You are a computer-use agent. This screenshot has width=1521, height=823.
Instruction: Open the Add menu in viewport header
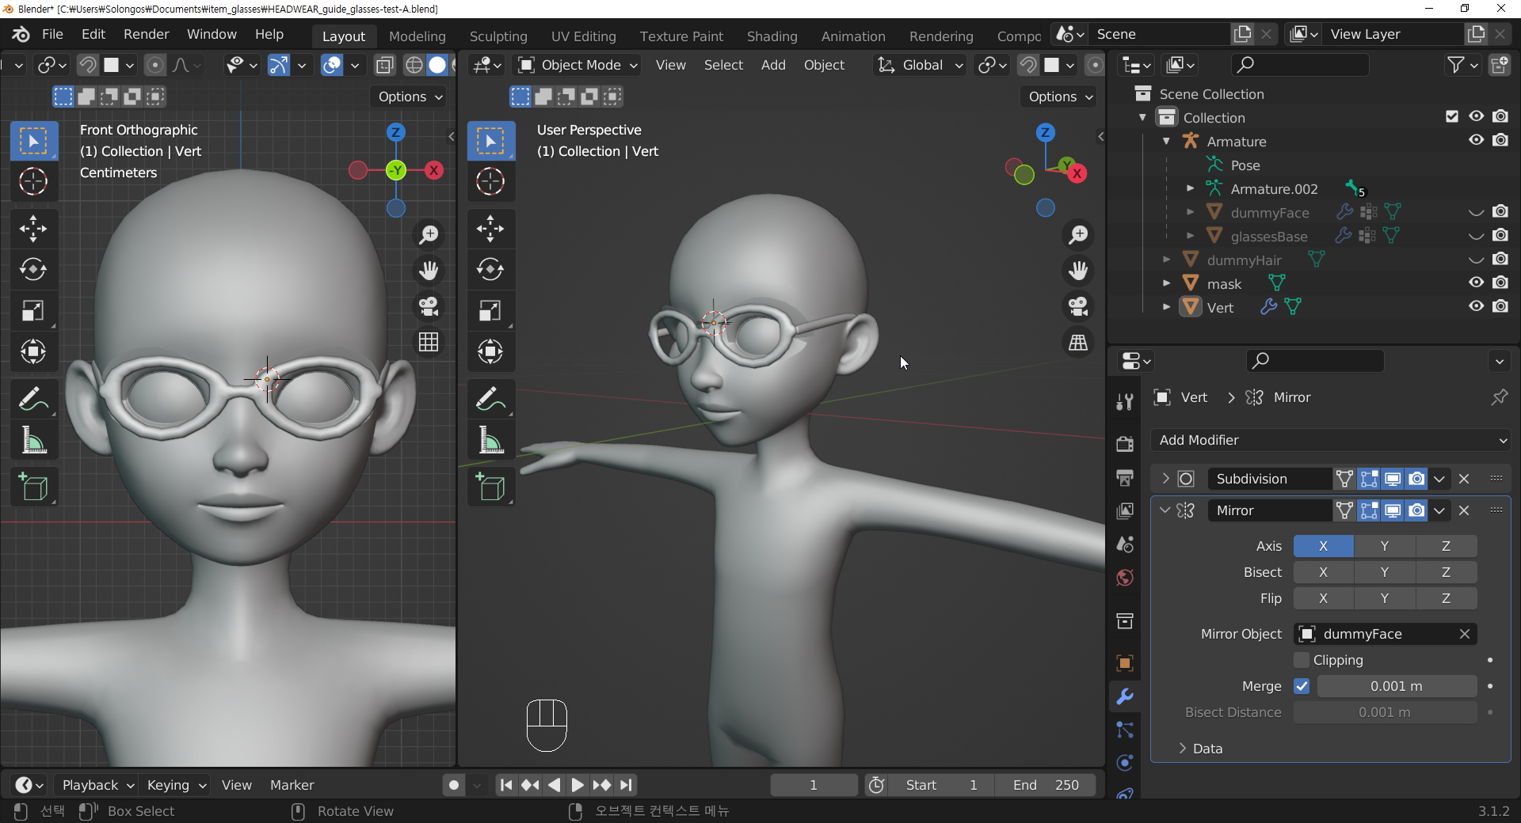point(773,65)
